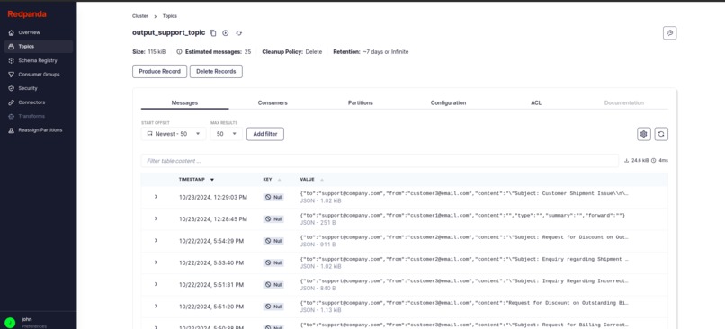Select Topics in the sidebar

click(x=39, y=47)
